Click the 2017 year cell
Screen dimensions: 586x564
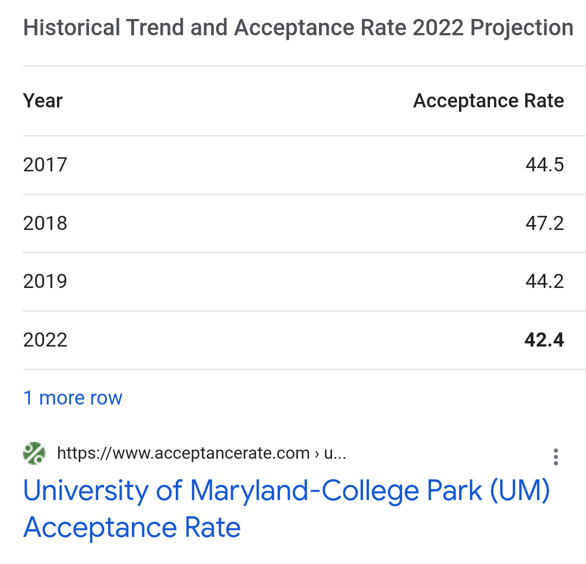[45, 164]
